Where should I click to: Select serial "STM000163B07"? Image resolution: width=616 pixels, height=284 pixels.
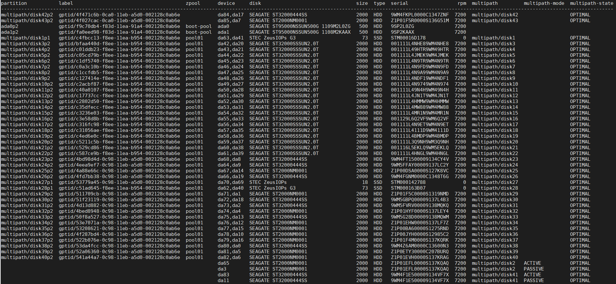(408, 188)
